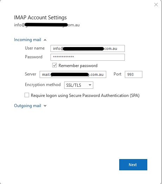Enable the Secure Password Authentication checkbox
Screen dimensions: 162x184
27,95
